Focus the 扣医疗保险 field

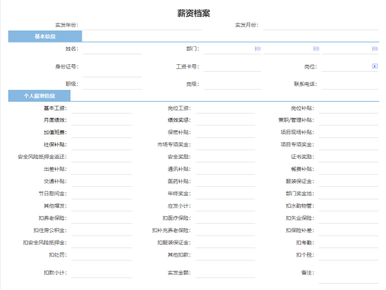tap(225, 219)
